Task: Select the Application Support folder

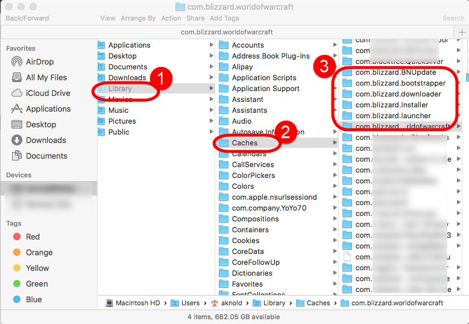Action: 277,88
